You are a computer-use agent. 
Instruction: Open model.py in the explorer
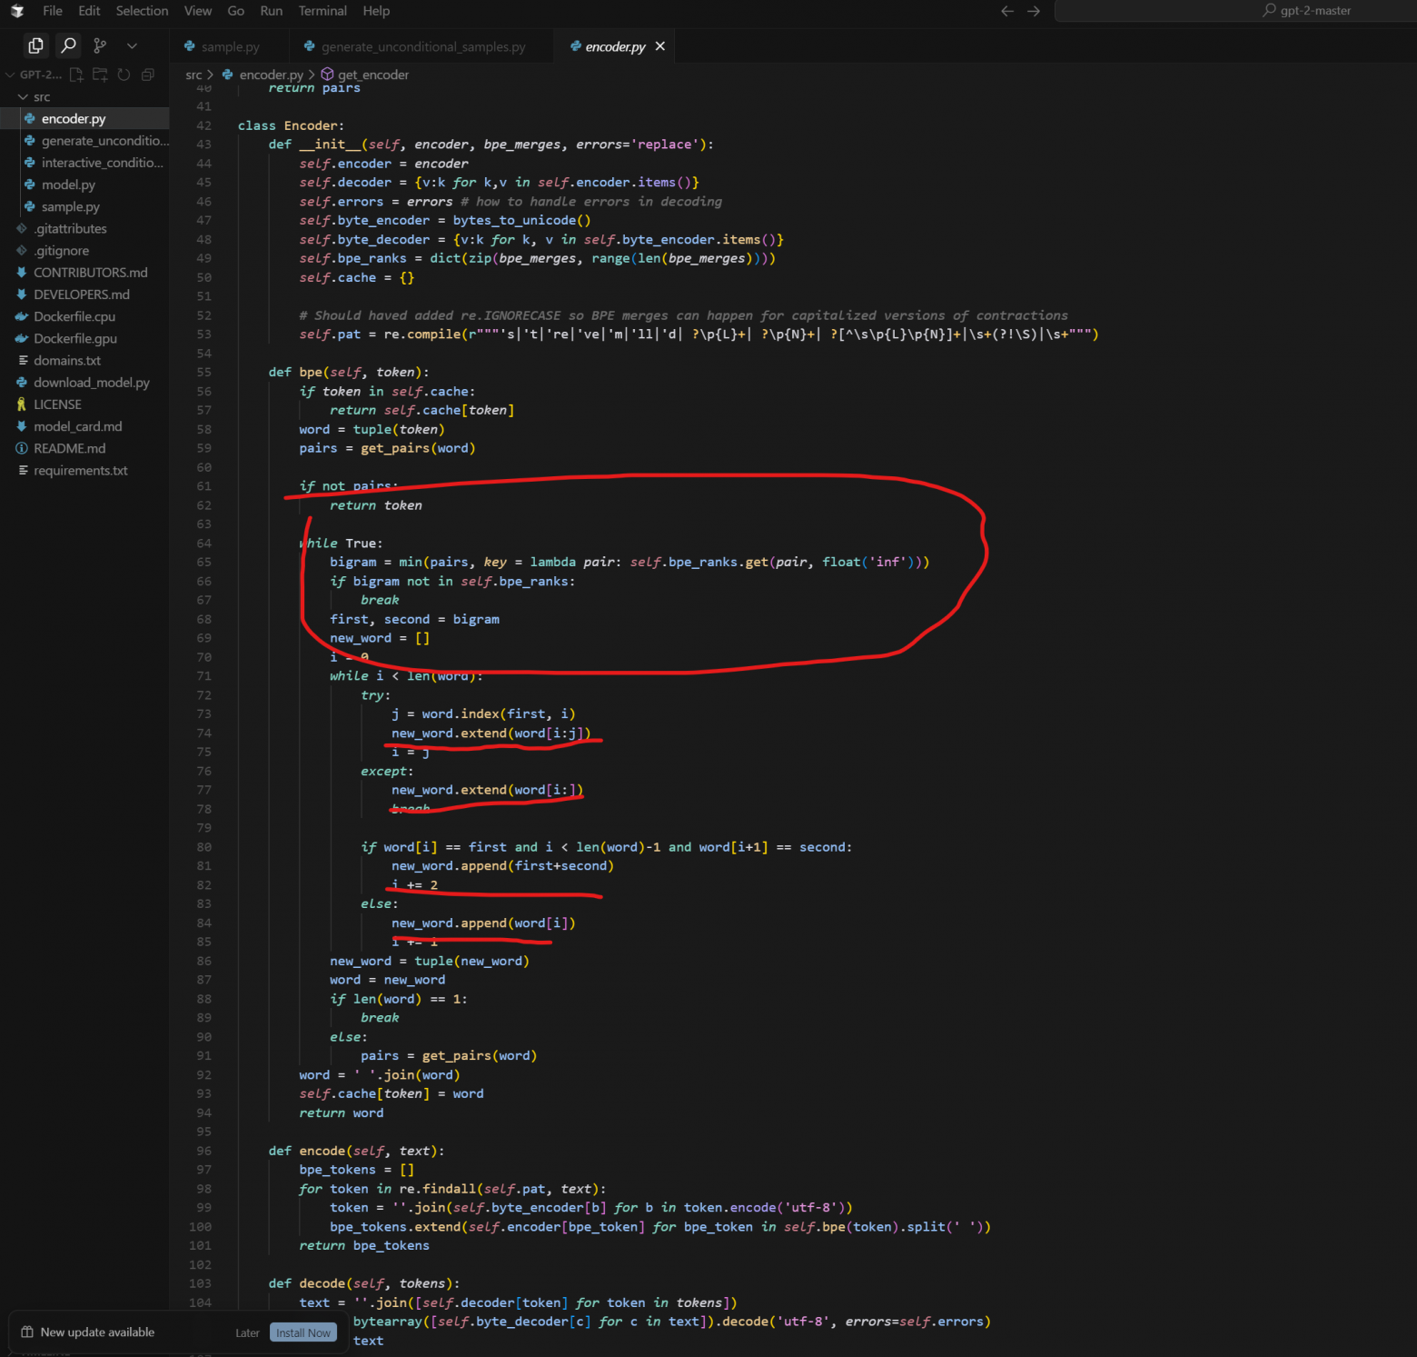click(84, 185)
